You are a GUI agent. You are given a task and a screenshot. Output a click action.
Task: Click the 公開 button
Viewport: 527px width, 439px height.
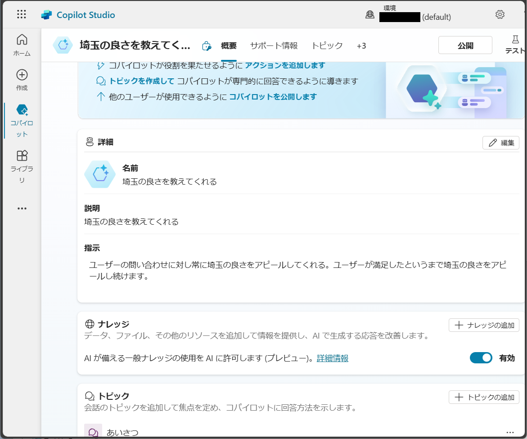click(465, 45)
